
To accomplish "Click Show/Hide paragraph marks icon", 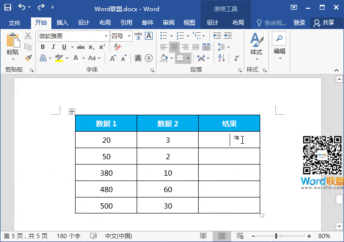I will 236,58.
